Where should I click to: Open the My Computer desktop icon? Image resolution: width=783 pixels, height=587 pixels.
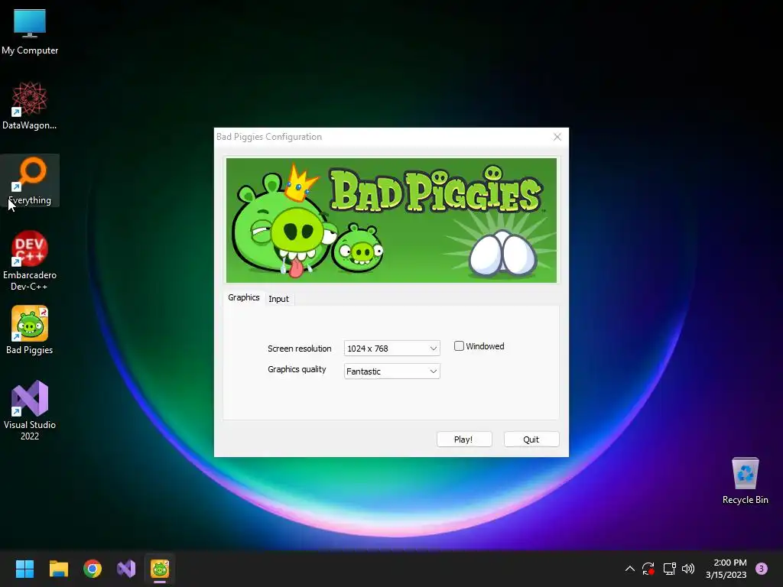coord(30,31)
